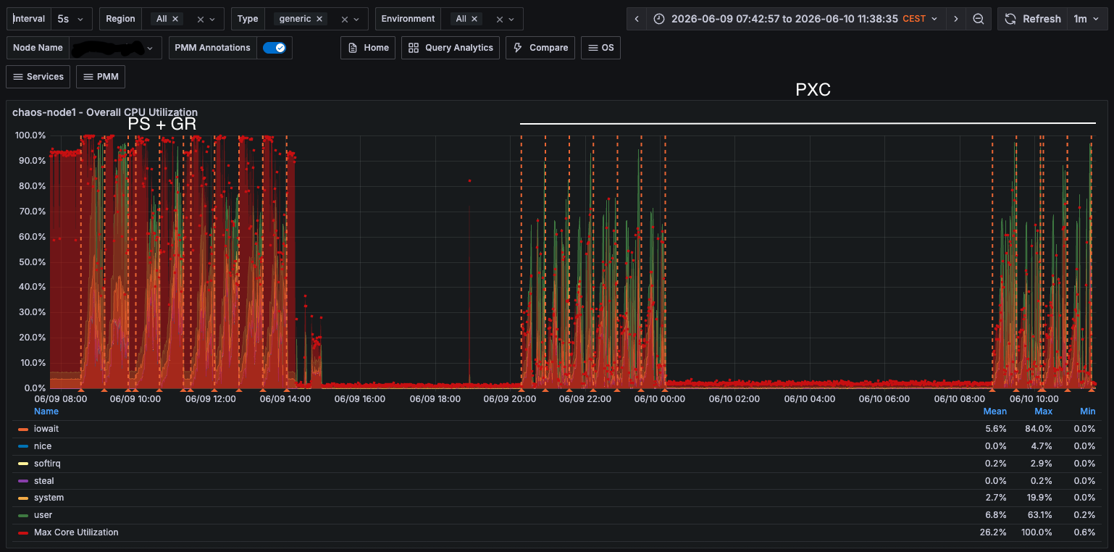The image size is (1114, 552).
Task: Sort legend by Min column
Action: pos(1087,411)
